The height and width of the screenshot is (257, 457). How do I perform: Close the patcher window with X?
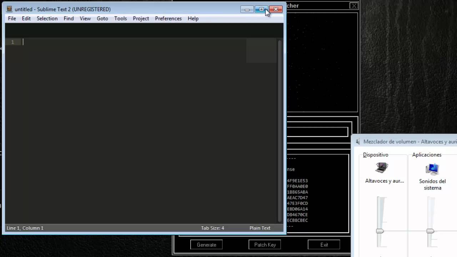point(353,6)
